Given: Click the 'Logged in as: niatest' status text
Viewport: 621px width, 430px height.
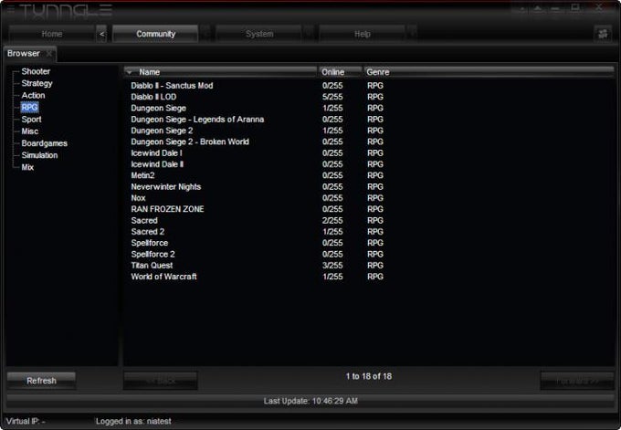Looking at the screenshot, I should click(x=133, y=421).
